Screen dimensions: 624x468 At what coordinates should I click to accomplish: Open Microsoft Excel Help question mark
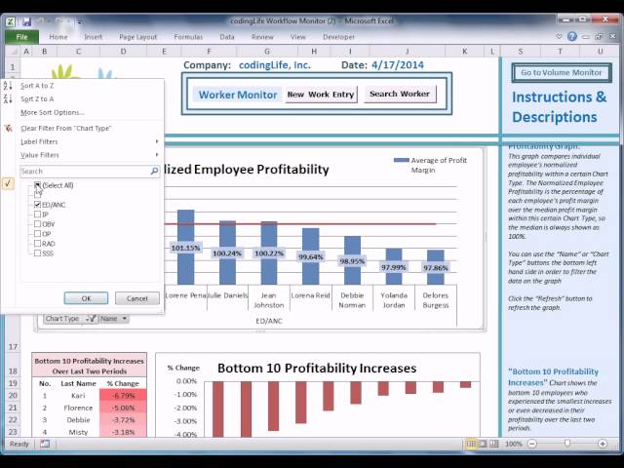point(572,37)
